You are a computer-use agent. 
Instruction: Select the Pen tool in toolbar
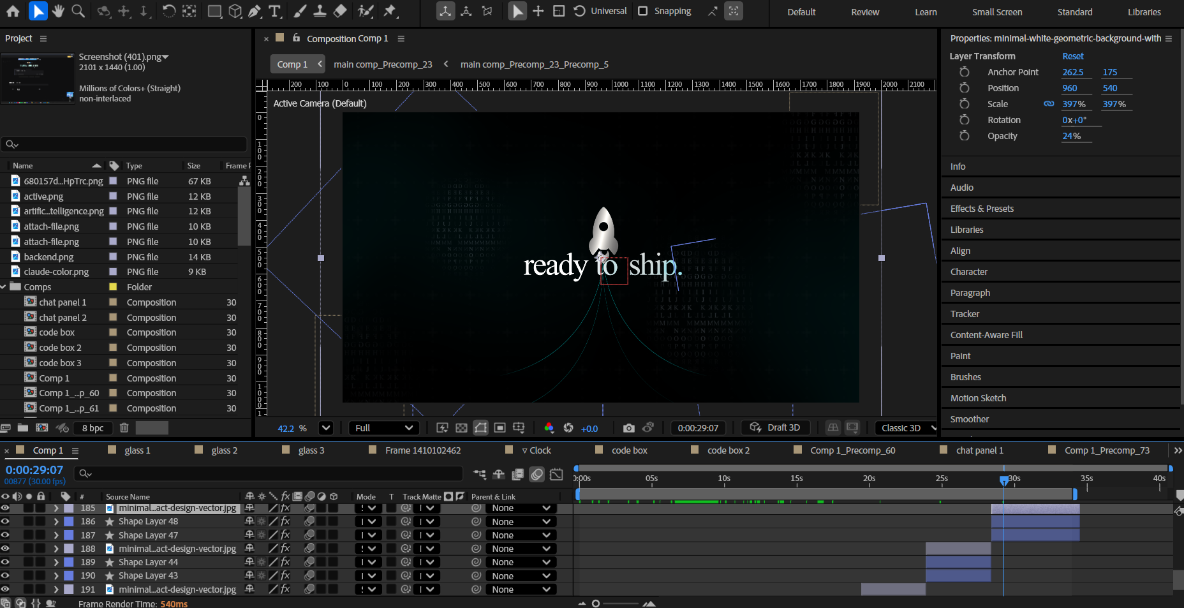tap(255, 11)
